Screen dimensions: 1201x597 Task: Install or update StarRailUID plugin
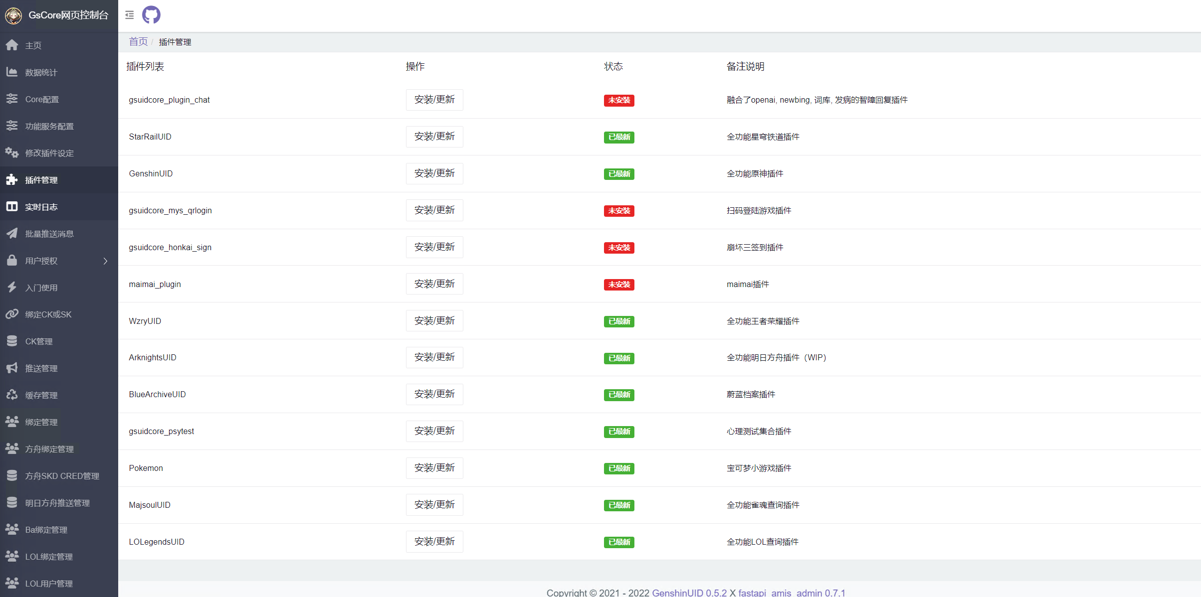click(434, 137)
